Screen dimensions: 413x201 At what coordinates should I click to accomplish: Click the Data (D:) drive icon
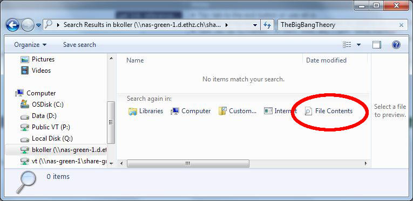[x=24, y=116]
